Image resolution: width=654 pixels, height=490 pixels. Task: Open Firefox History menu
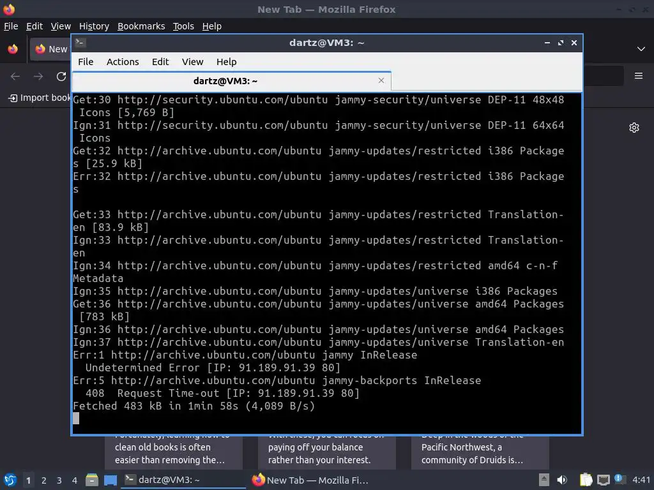point(94,26)
